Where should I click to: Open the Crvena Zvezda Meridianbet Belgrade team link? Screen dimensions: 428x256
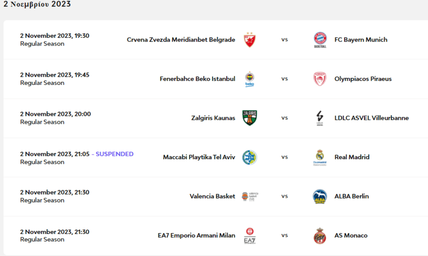click(181, 40)
